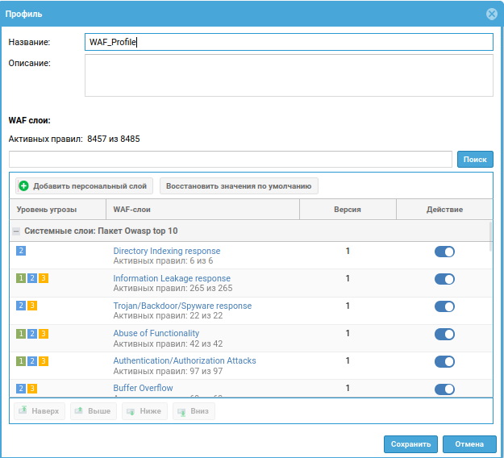Switch off Abuse of Functionality layer
The image size is (504, 458).
pyautogui.click(x=444, y=334)
